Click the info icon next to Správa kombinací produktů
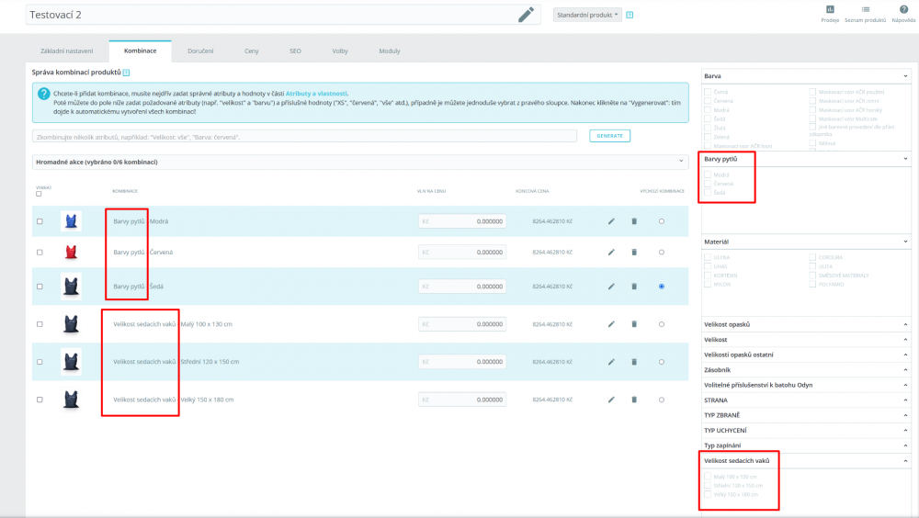 click(x=126, y=73)
